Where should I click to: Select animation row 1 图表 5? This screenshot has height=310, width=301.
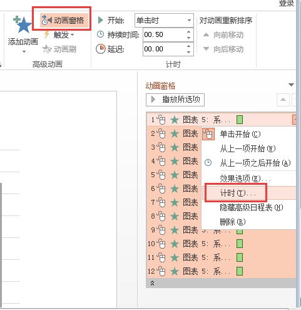tap(221, 120)
